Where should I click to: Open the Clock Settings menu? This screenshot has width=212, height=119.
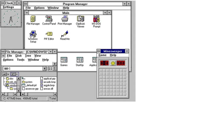8,7
